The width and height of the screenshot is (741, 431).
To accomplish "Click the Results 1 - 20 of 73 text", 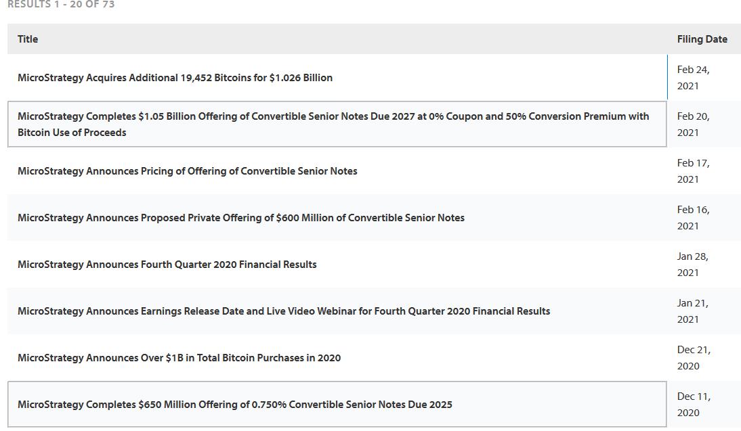I will pyautogui.click(x=61, y=5).
